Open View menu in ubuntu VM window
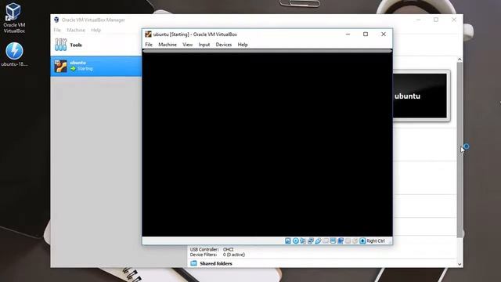This screenshot has width=501, height=282. (x=188, y=45)
